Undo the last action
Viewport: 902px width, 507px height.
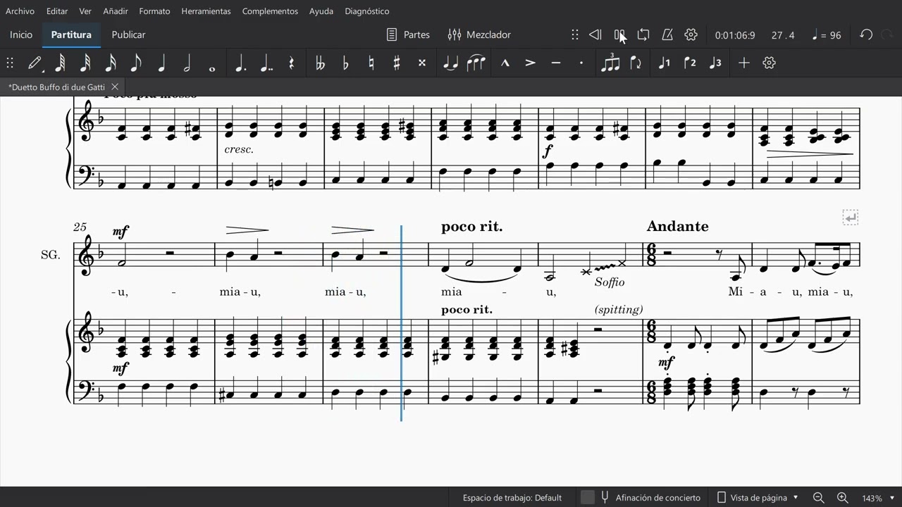tap(866, 35)
